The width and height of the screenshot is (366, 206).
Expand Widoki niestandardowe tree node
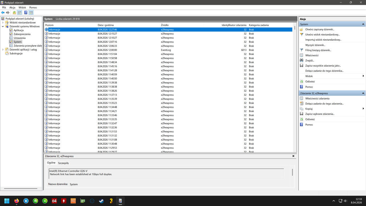[x=3, y=23]
